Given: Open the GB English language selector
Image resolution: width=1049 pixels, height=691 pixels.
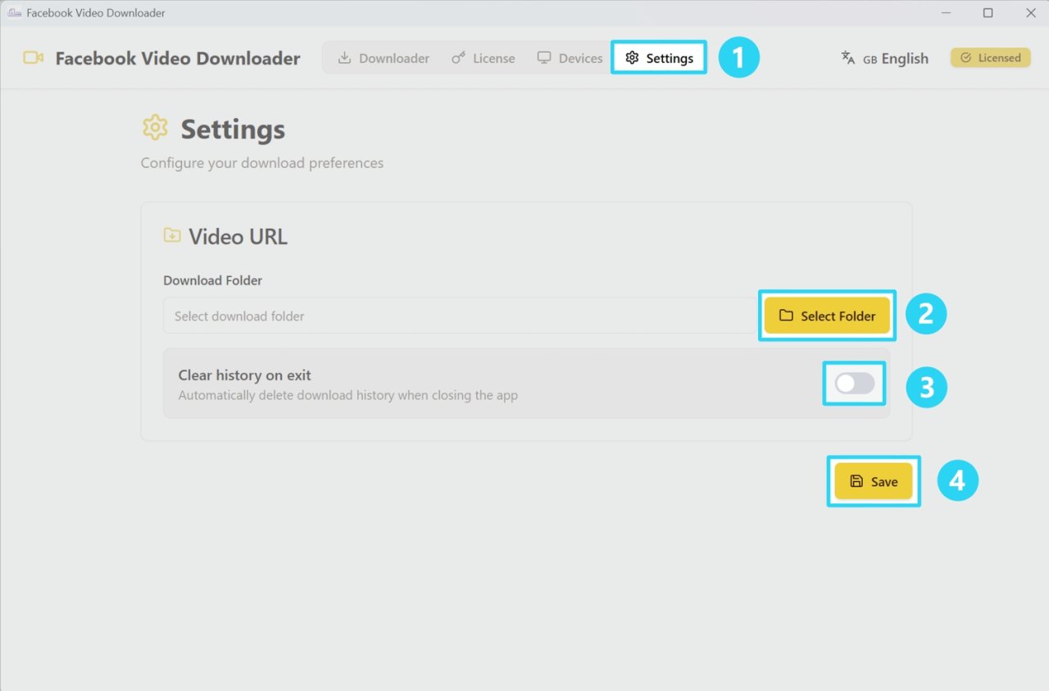Looking at the screenshot, I should coord(884,57).
